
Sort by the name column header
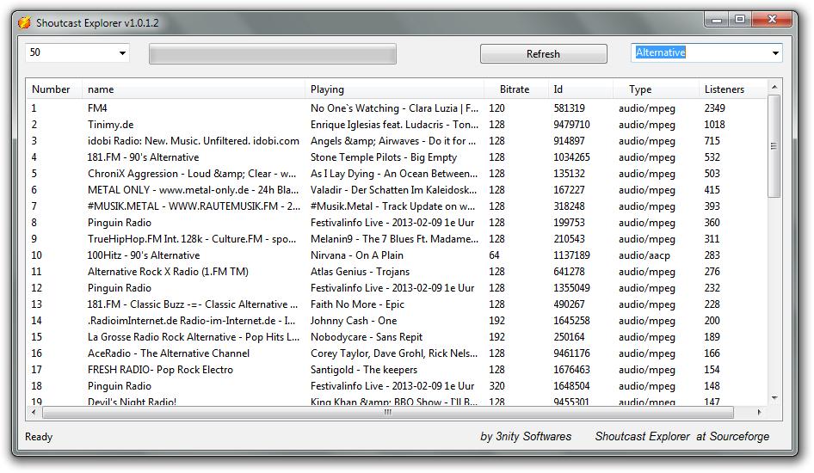tap(193, 89)
